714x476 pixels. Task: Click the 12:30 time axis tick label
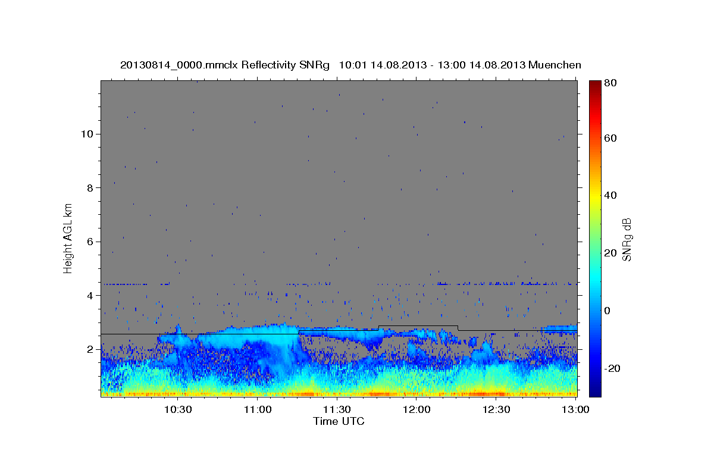496,409
